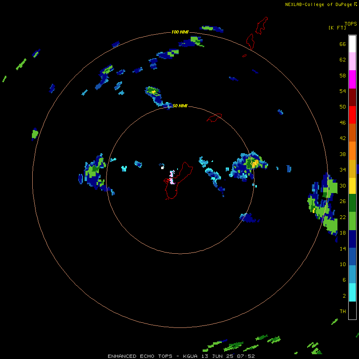
Task: Select the cyan legend swatch
Action: click(x=352, y=292)
